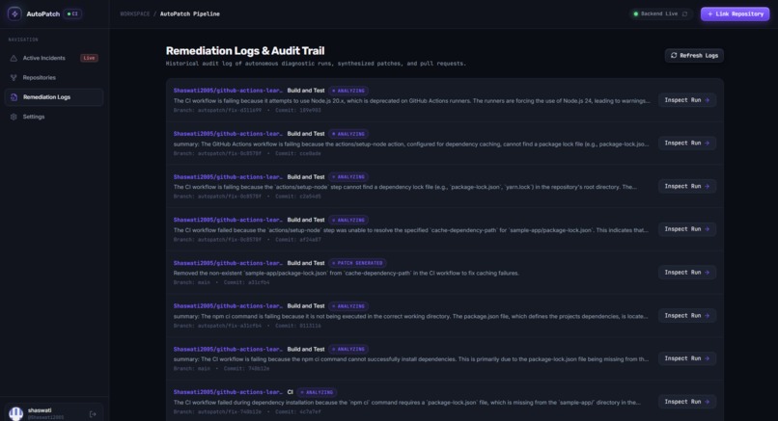Open the Settings gear icon
The width and height of the screenshot is (778, 421).
(14, 117)
